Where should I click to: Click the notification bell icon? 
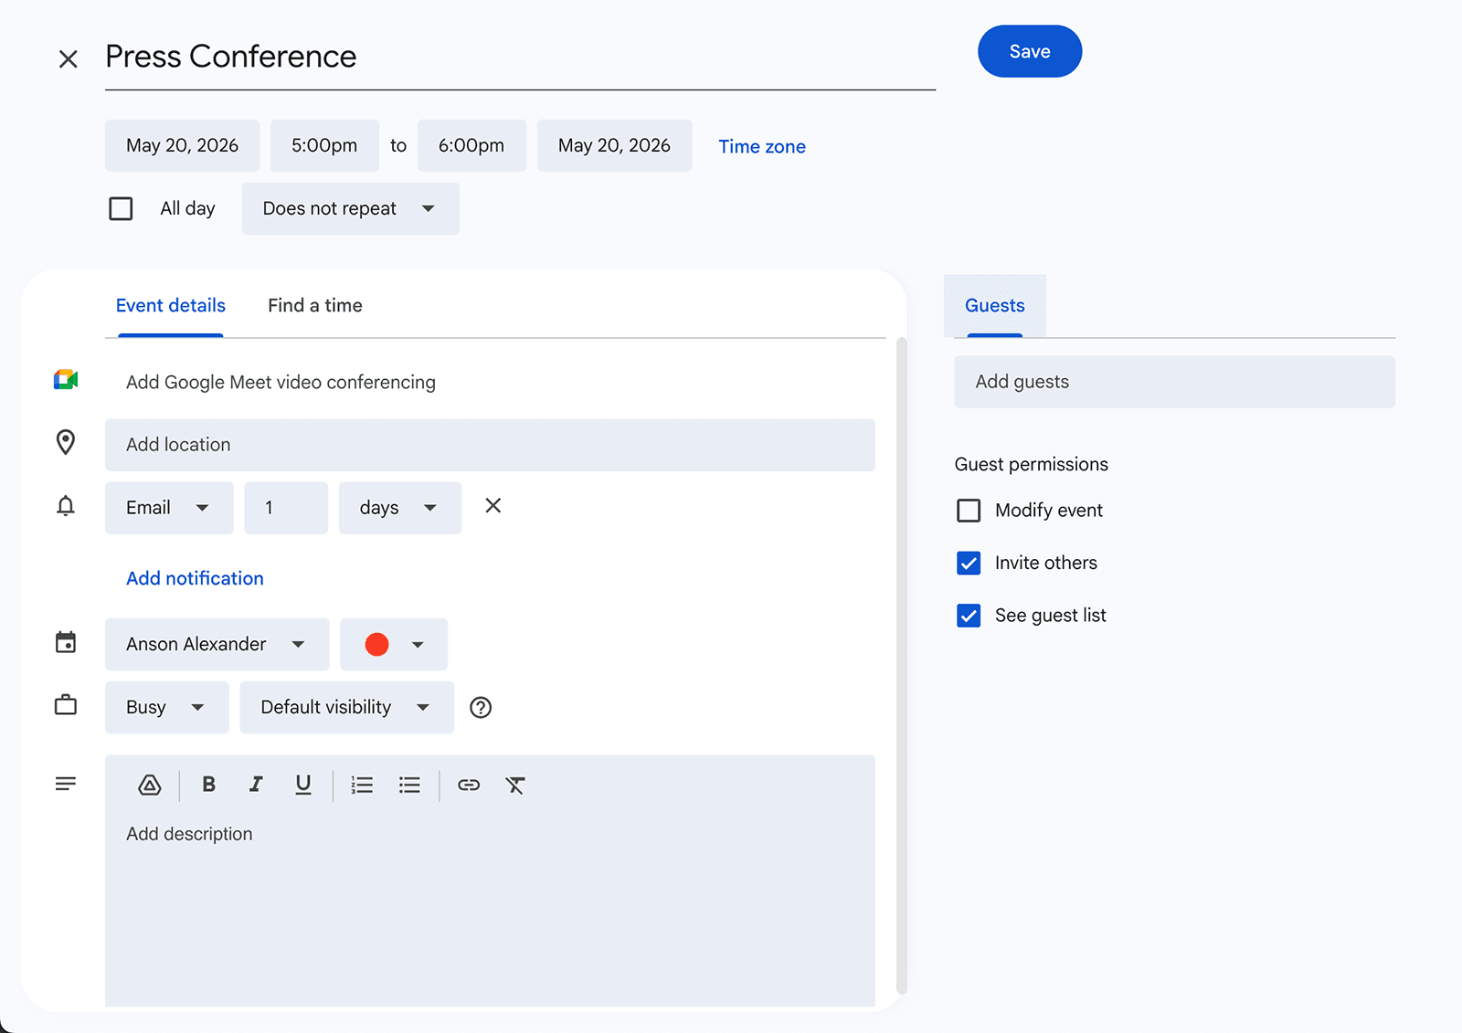pos(65,506)
